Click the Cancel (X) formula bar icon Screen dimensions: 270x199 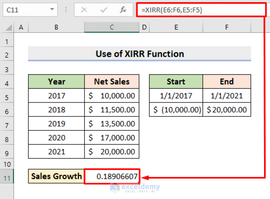[84, 10]
